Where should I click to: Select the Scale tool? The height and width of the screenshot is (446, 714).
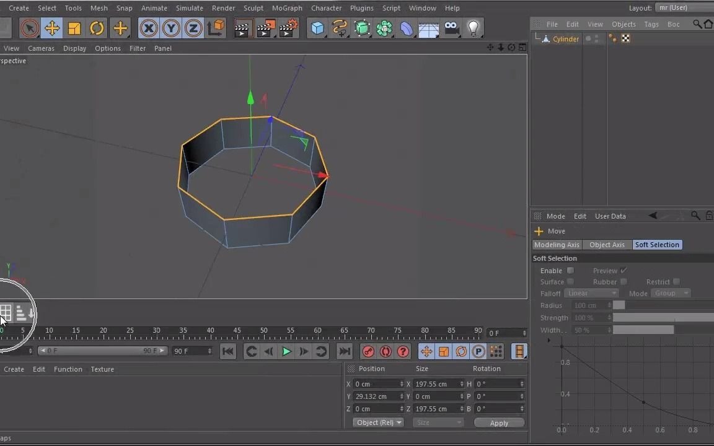point(74,28)
